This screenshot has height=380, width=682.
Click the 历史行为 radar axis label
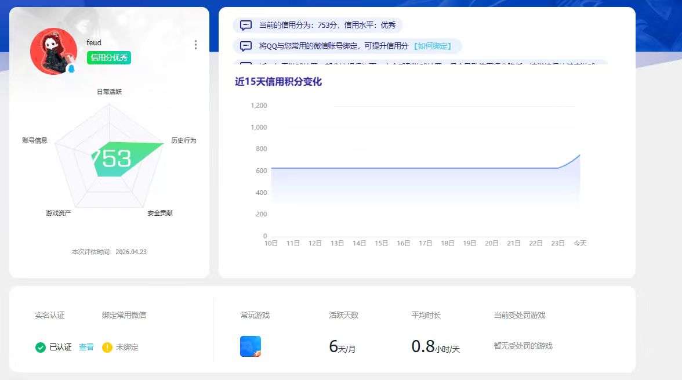(183, 140)
